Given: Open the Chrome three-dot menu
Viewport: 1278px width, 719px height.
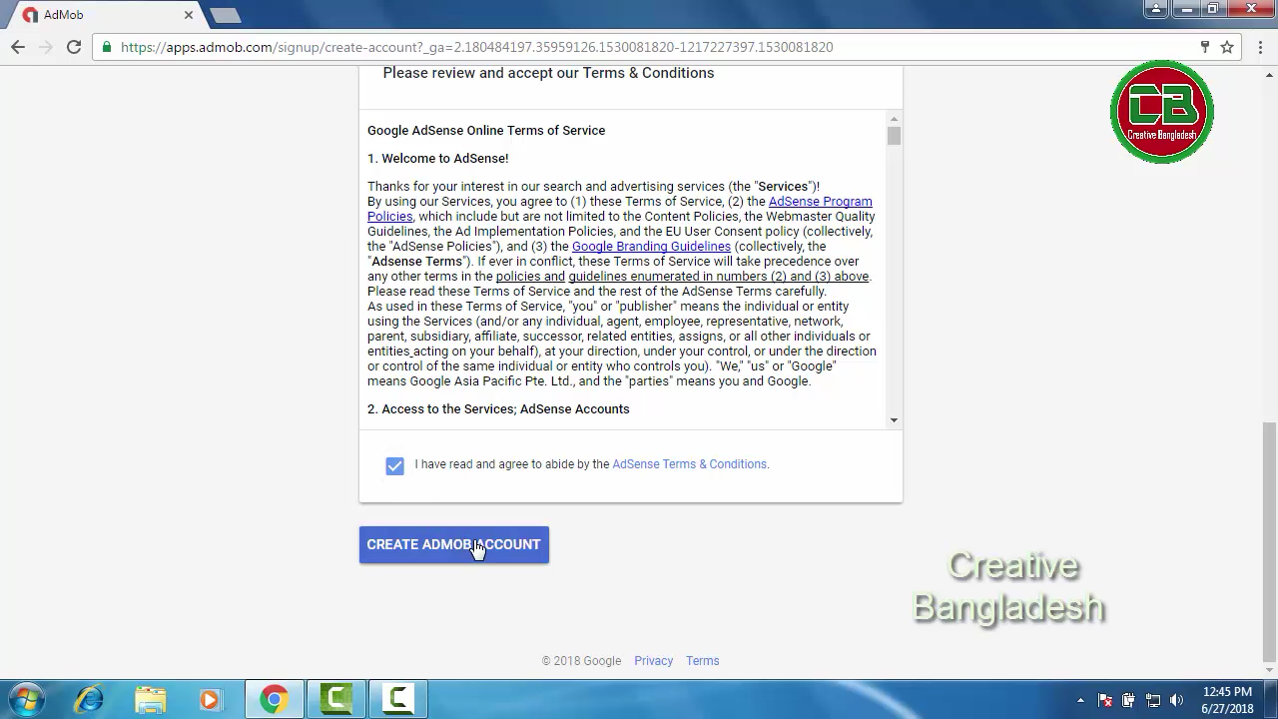Looking at the screenshot, I should [1258, 47].
